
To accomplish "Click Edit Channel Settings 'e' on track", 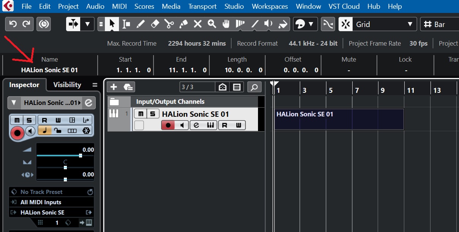I will pyautogui.click(x=196, y=125).
